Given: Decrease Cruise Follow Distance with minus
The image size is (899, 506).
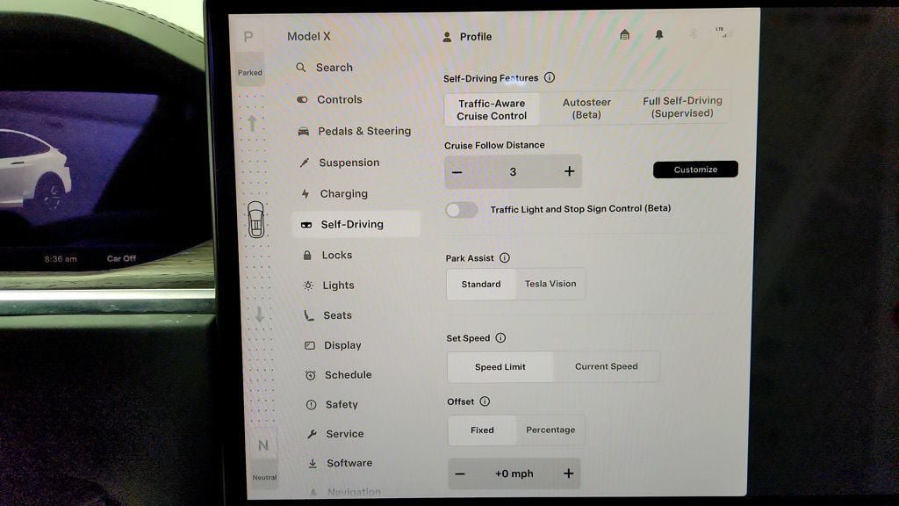Looking at the screenshot, I should (457, 172).
